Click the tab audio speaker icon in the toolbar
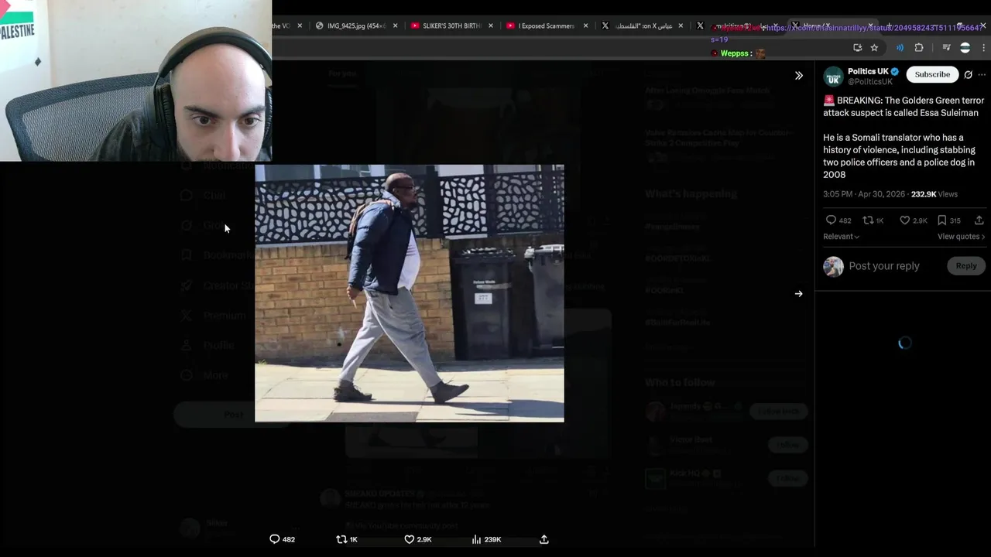The height and width of the screenshot is (557, 991). coord(900,48)
